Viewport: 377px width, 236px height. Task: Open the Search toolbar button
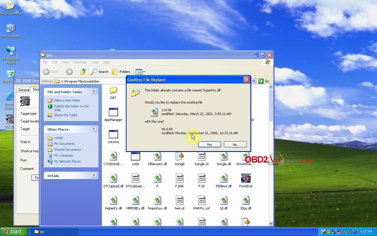(100, 72)
